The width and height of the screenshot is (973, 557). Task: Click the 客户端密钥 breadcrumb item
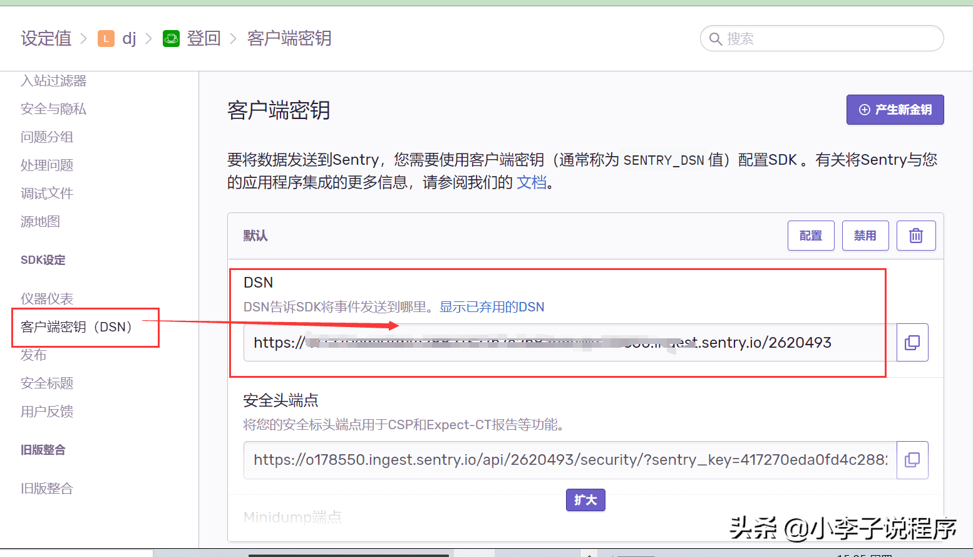point(289,39)
